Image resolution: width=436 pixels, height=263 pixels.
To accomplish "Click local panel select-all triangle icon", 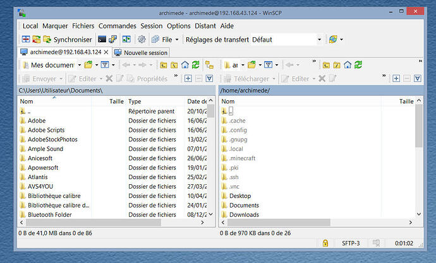I will coord(209,78).
